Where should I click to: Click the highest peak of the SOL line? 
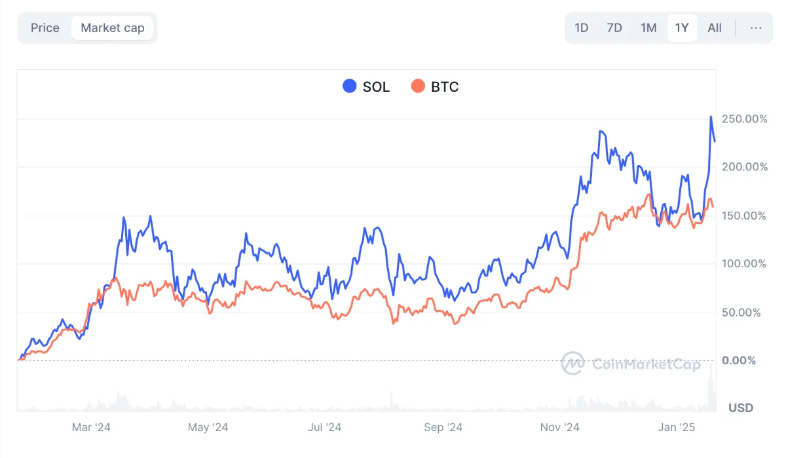coord(711,117)
